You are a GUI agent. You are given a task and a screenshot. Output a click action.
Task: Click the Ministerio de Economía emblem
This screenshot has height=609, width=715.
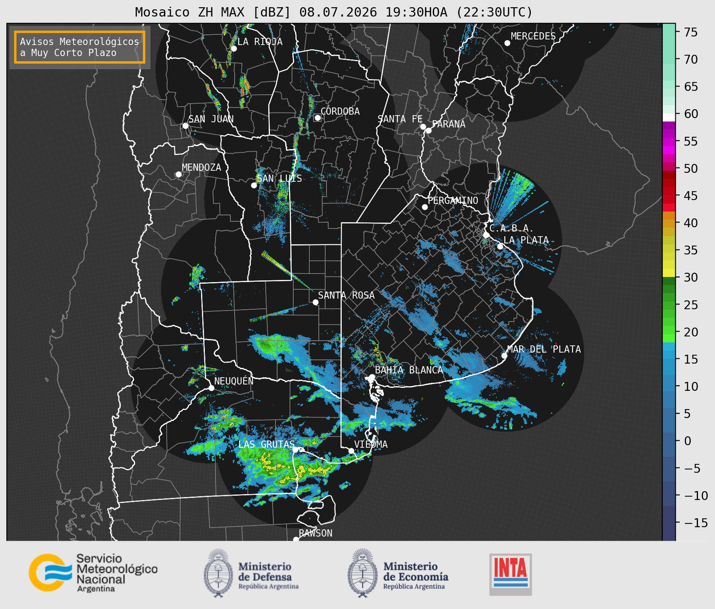coord(362,573)
